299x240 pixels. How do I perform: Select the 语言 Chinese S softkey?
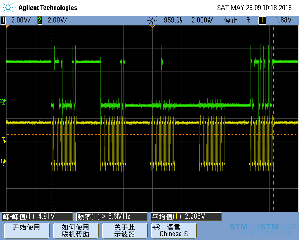[x=174, y=231]
